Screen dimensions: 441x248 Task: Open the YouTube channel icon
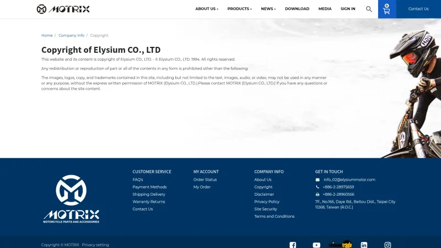(x=316, y=245)
